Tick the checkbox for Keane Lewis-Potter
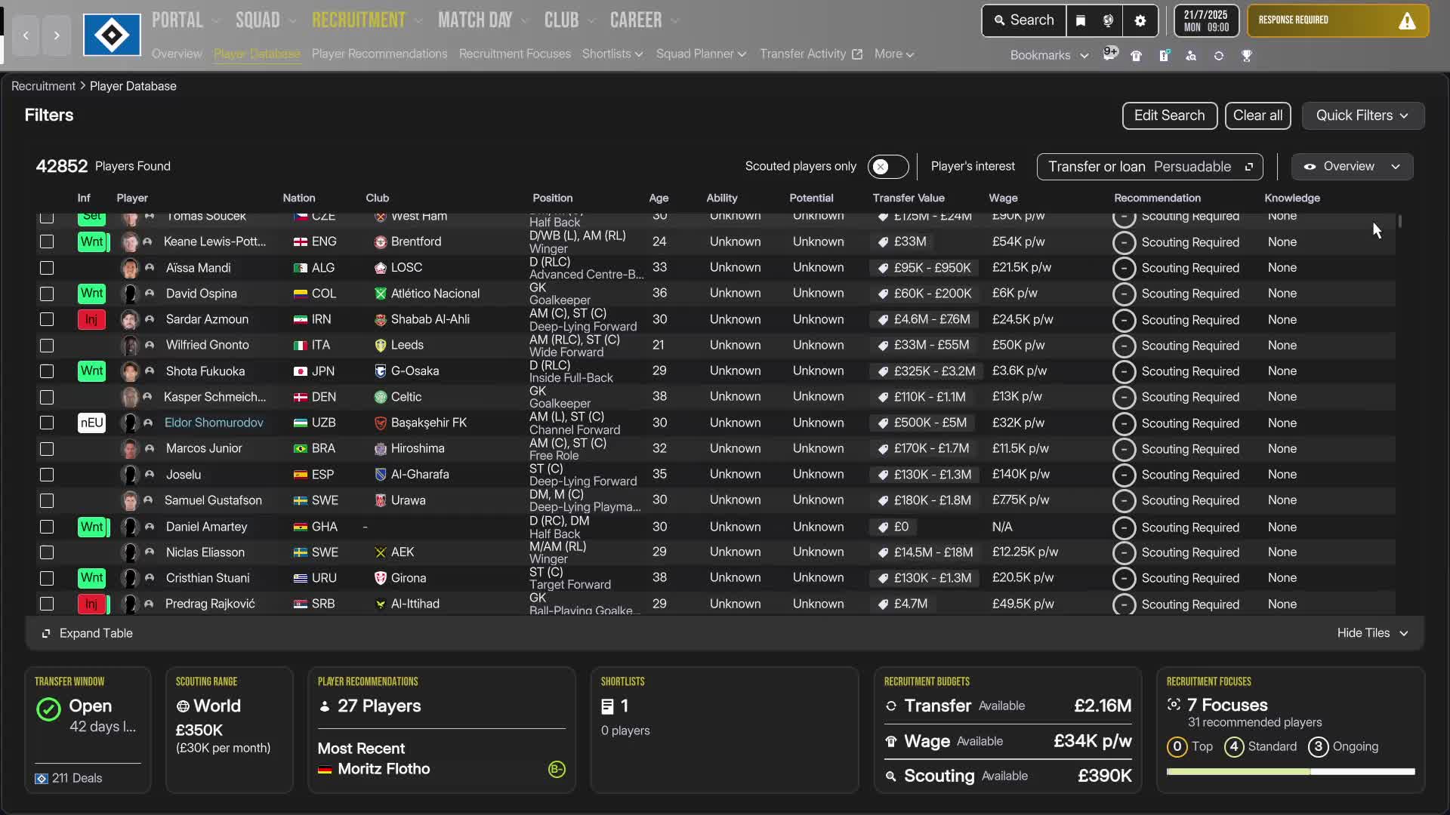Image resolution: width=1450 pixels, height=815 pixels. click(x=47, y=241)
